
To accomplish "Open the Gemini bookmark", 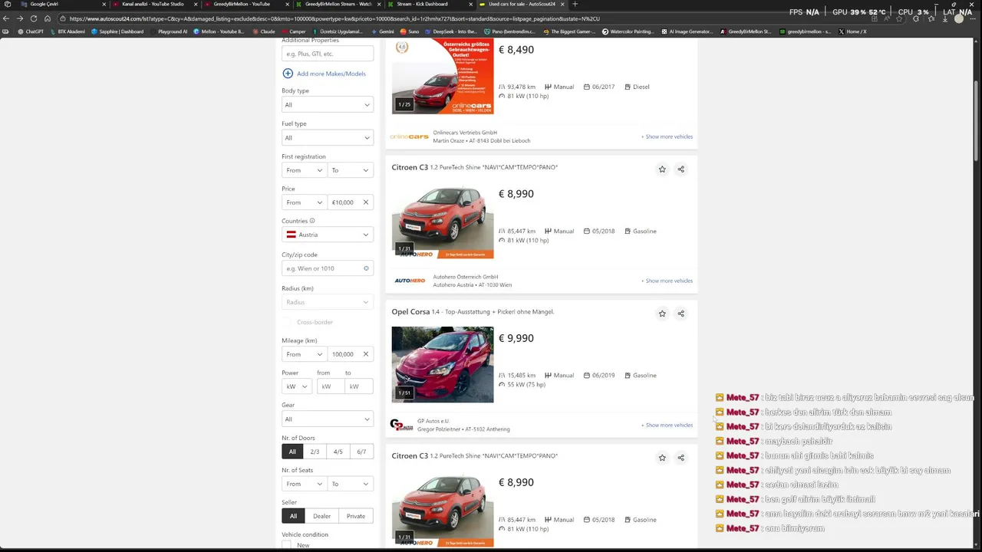I will tap(381, 31).
